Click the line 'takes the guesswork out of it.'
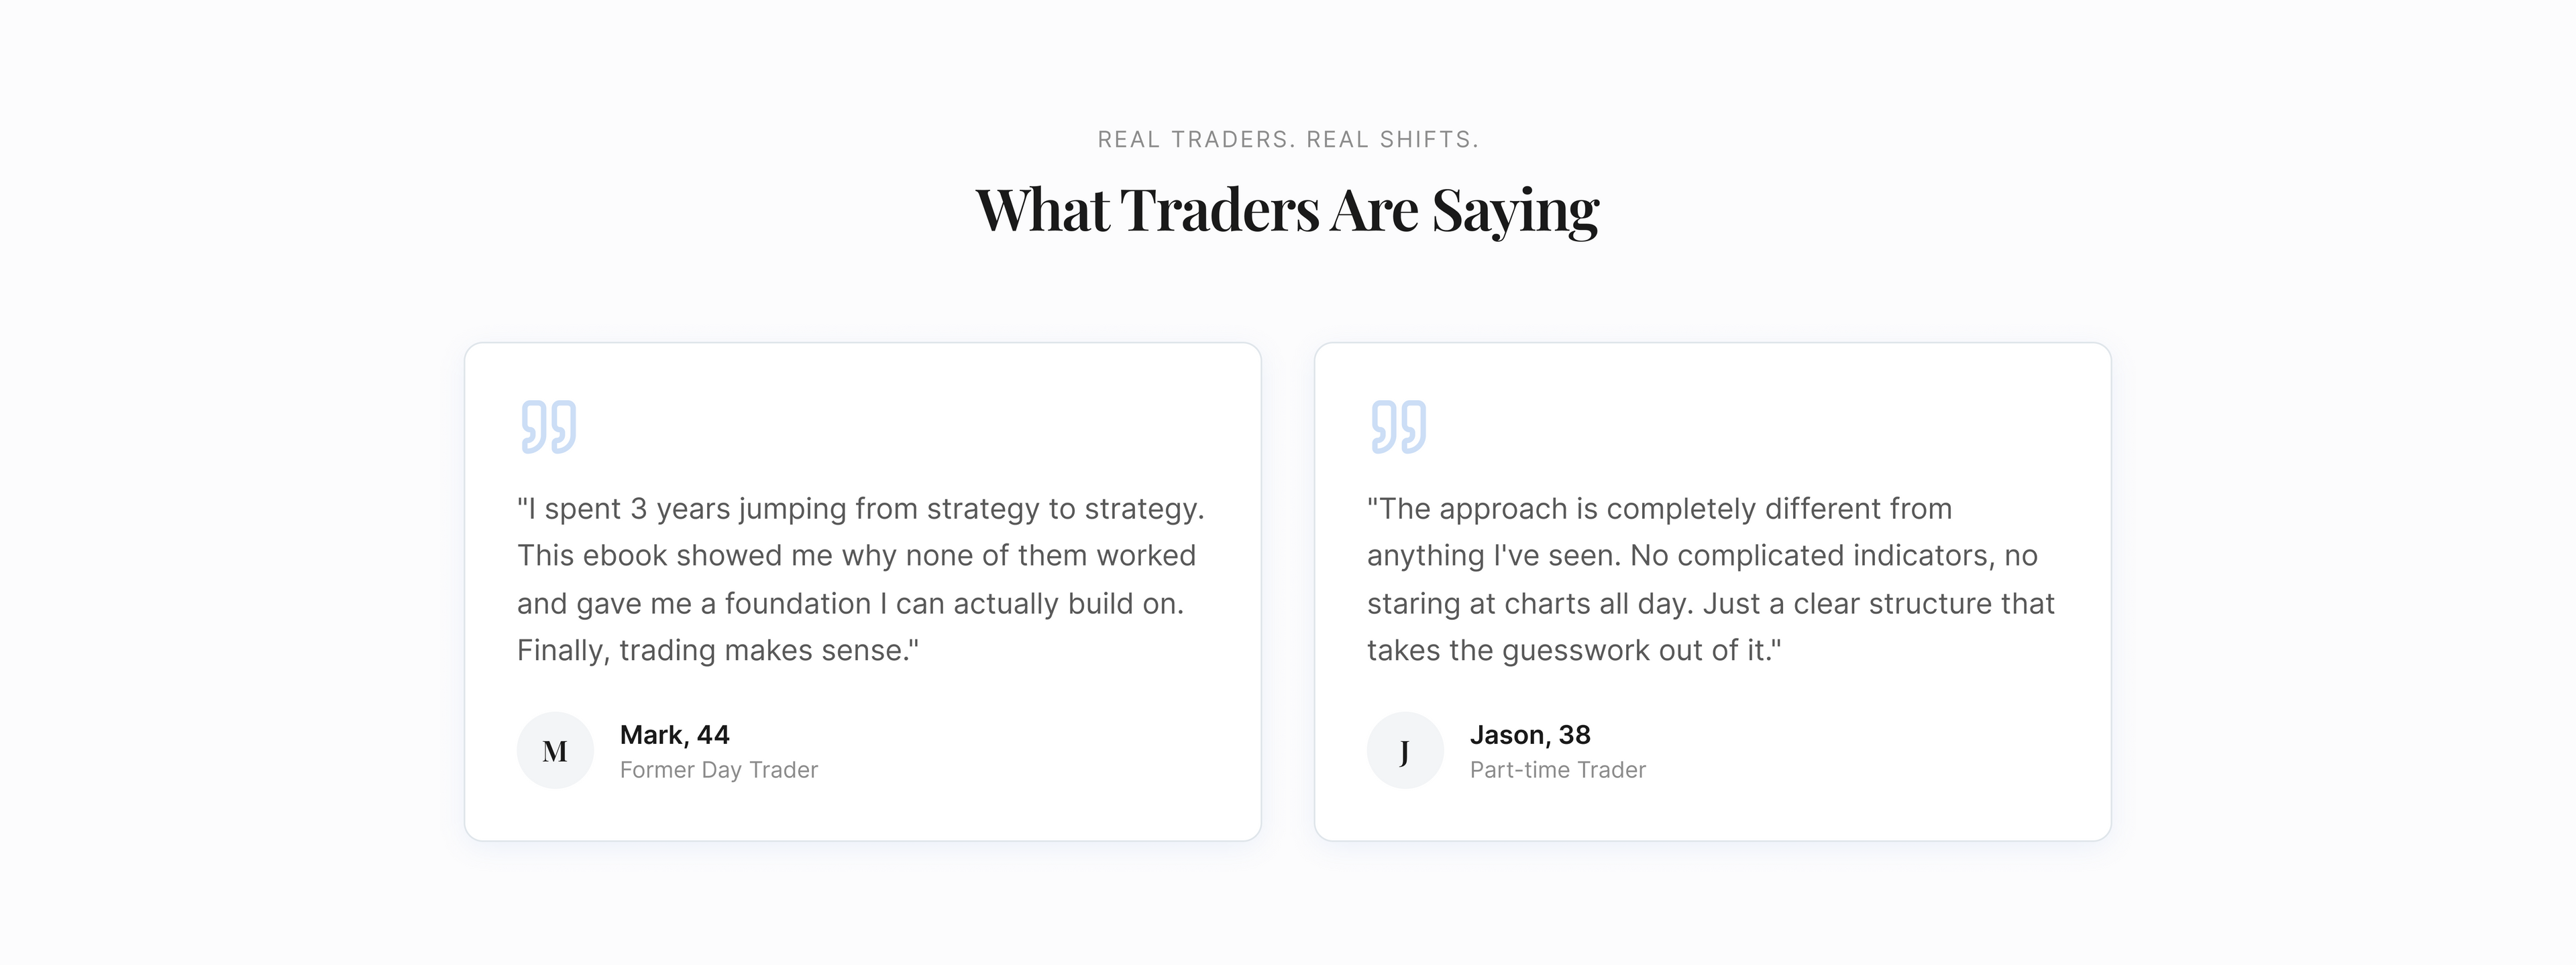This screenshot has height=965, width=2576. click(x=1573, y=651)
